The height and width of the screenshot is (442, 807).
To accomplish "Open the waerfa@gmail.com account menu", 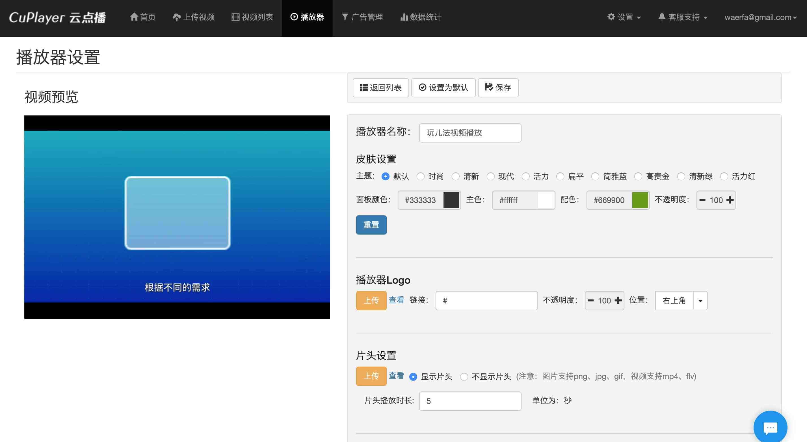I will pos(760,17).
